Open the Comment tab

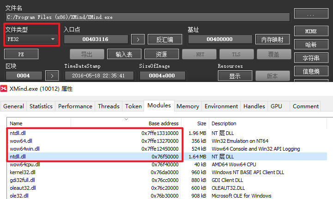point(306,106)
